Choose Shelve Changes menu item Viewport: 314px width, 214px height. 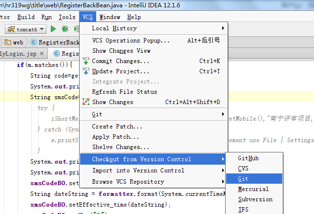(153, 147)
